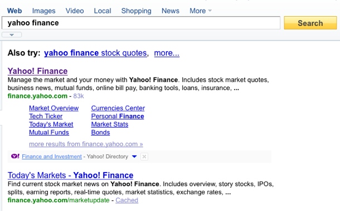Dismiss the Yahoo! Directory box with X
This screenshot has height=211, width=340.
[144, 157]
